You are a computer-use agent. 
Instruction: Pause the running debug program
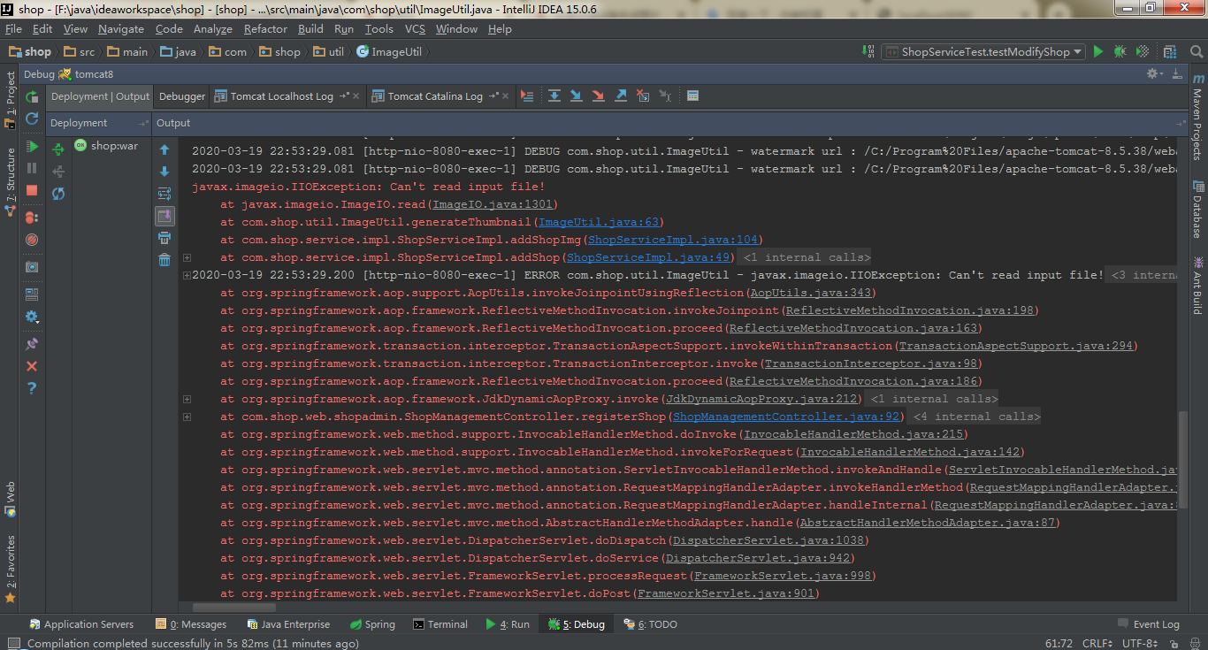click(32, 168)
